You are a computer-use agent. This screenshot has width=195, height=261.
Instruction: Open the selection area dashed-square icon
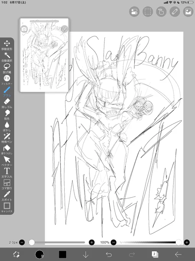point(148,12)
